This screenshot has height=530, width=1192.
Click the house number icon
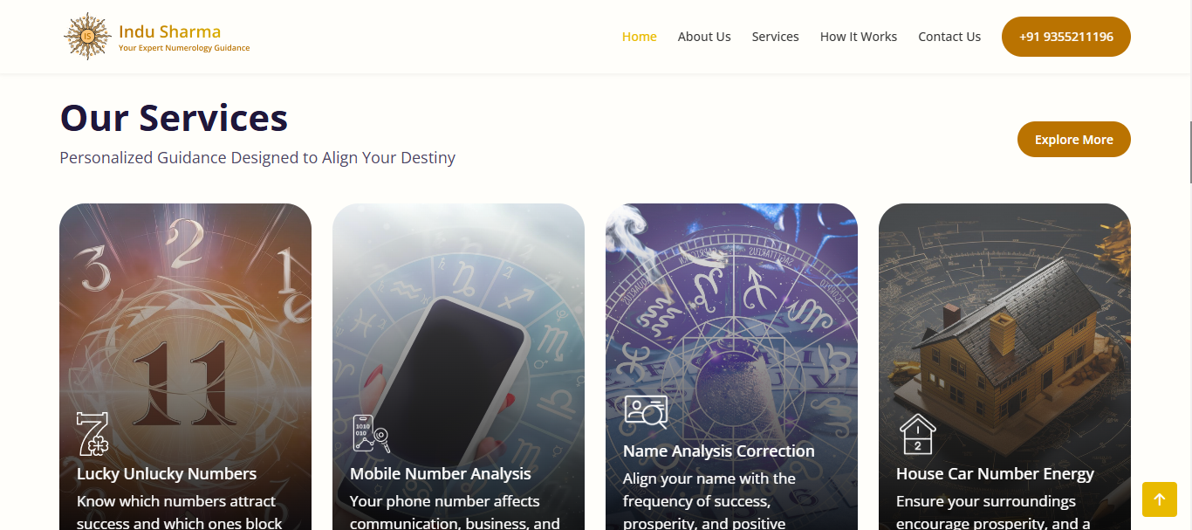(917, 434)
